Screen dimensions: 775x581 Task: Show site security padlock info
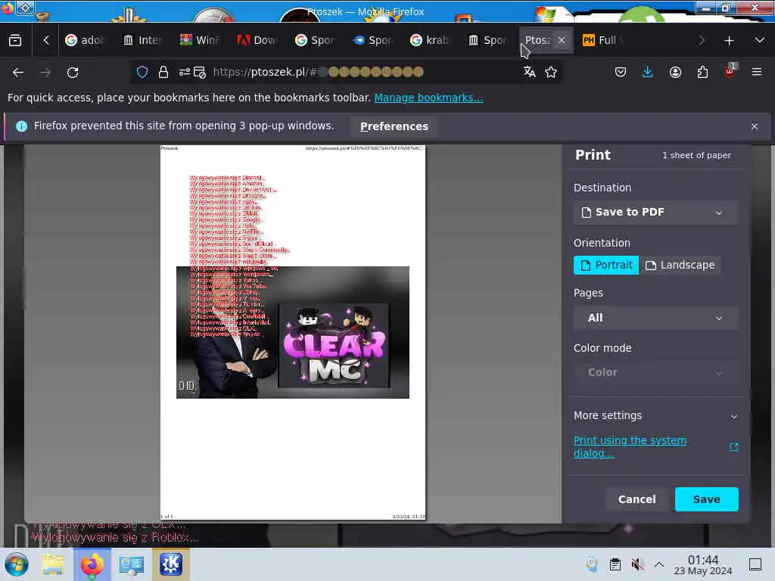pyautogui.click(x=163, y=72)
